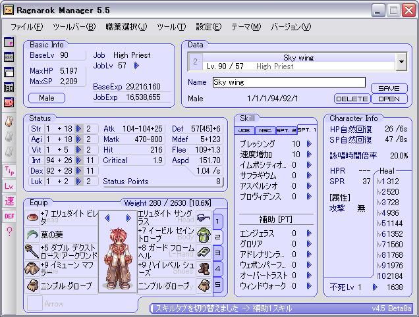Click the first window-panel icon in left sidebar

pos(9,42)
